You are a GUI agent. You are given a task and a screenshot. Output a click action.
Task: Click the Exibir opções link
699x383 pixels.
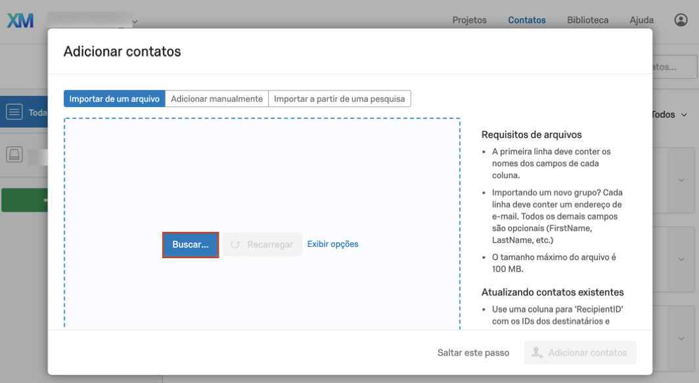[x=332, y=244]
